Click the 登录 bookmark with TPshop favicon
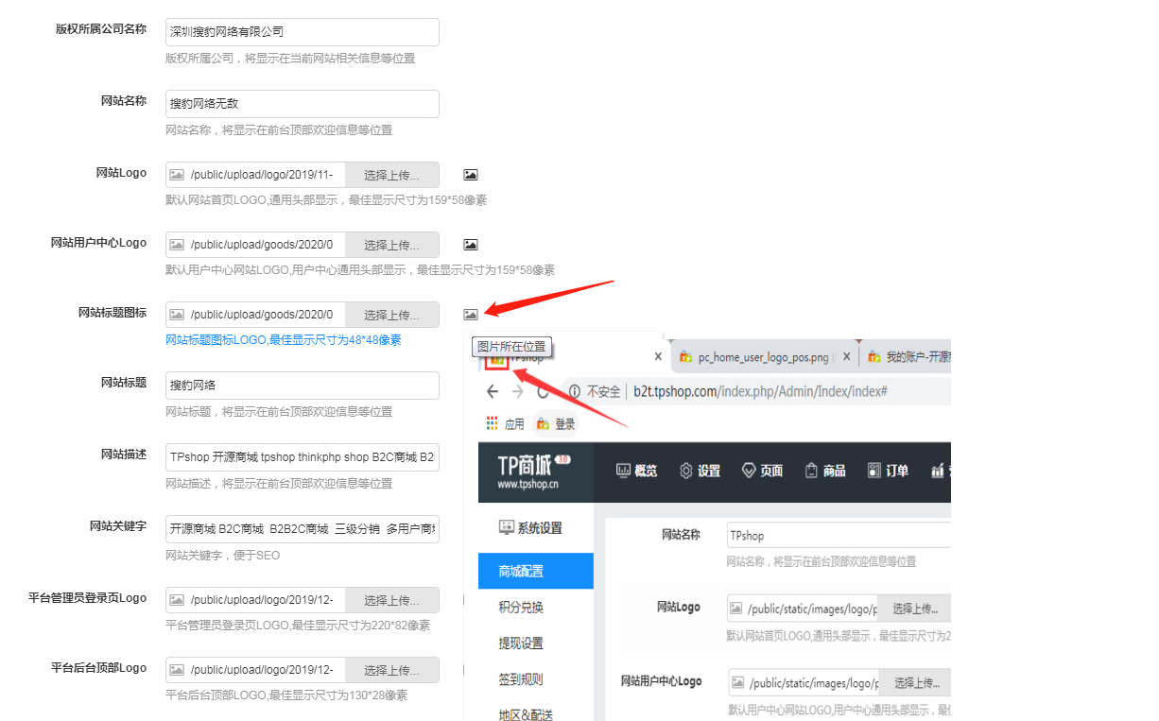 click(x=555, y=423)
